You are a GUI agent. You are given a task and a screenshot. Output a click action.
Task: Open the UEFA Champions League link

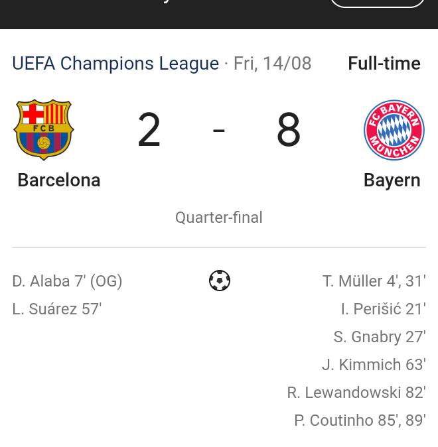[x=115, y=64]
